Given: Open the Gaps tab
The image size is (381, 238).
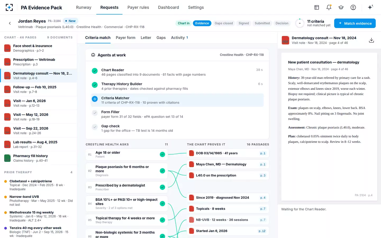Looking at the screenshot, I should (x=161, y=38).
